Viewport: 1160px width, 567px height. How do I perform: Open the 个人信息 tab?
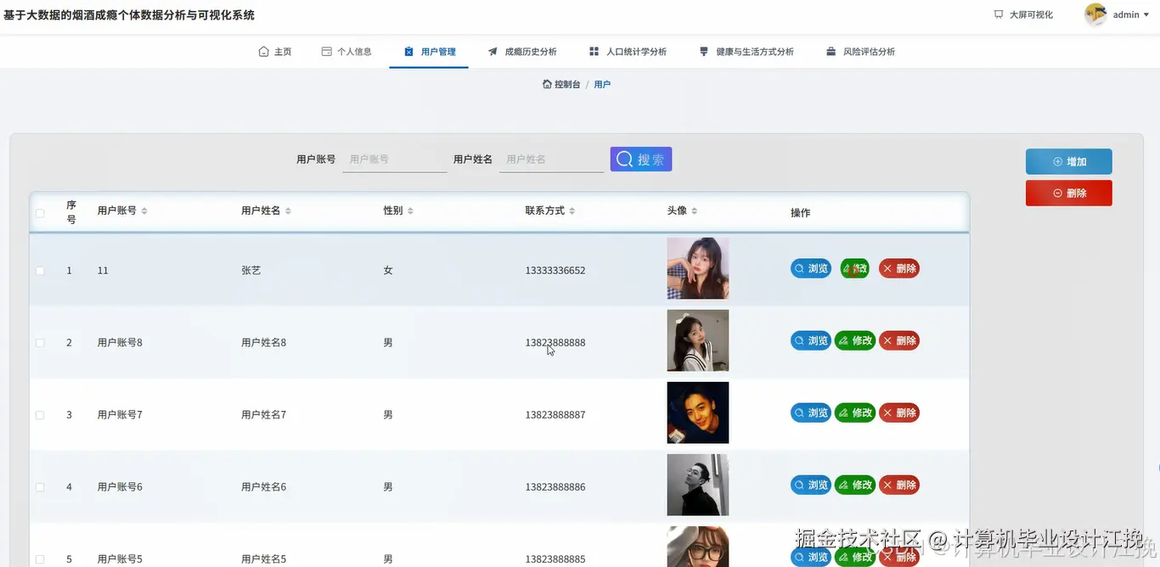[346, 52]
